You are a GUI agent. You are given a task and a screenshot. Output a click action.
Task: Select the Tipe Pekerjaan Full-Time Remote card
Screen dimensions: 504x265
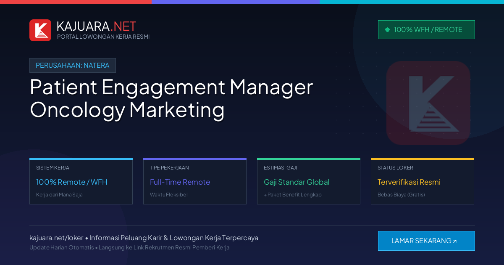click(x=195, y=181)
